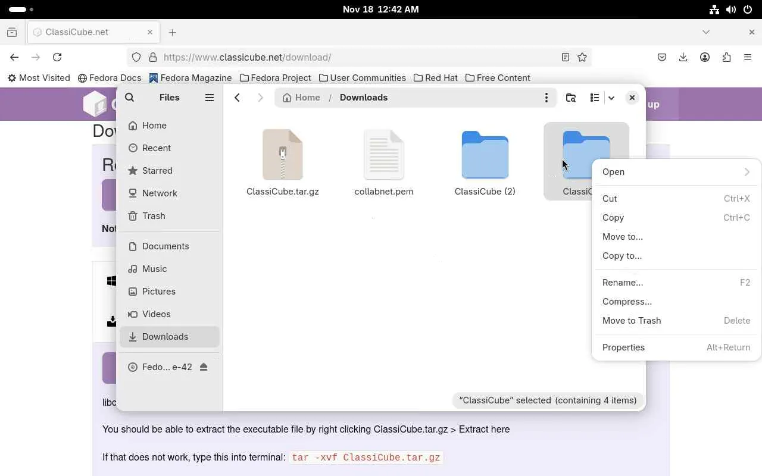
Task: Select Move to... in context menu
Action: 676,237
